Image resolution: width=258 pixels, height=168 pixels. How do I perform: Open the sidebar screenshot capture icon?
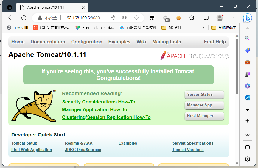[x=248, y=134]
